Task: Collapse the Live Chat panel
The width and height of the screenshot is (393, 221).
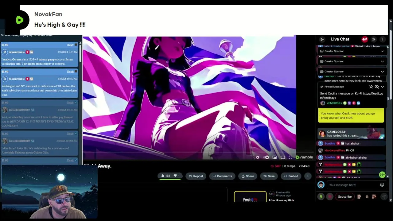Action: tap(322, 39)
